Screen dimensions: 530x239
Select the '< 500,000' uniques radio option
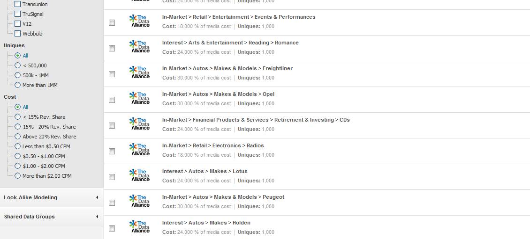click(x=17, y=65)
